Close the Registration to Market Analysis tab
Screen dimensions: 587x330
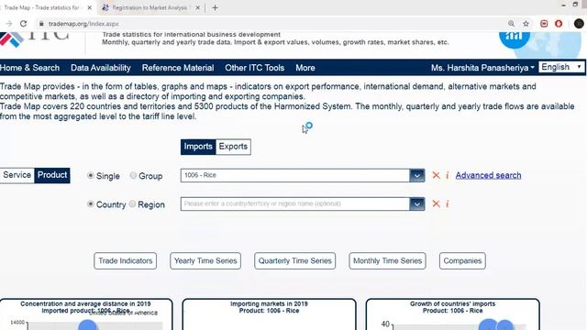pos(198,7)
